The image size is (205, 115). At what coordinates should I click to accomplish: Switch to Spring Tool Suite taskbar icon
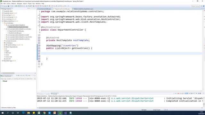click(60, 113)
